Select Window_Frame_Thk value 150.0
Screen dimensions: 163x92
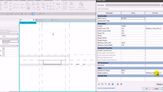(x=133, y=43)
